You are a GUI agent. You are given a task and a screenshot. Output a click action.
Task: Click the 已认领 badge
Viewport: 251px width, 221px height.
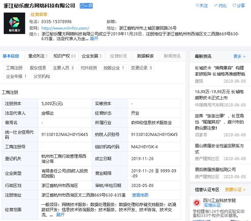[86, 6]
